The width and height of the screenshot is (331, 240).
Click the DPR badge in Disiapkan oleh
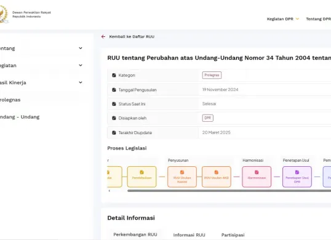tap(208, 118)
